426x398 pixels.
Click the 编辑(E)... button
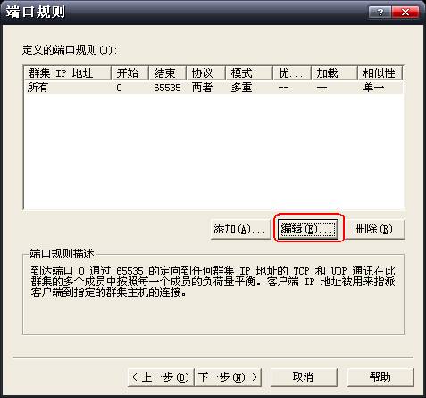point(308,229)
